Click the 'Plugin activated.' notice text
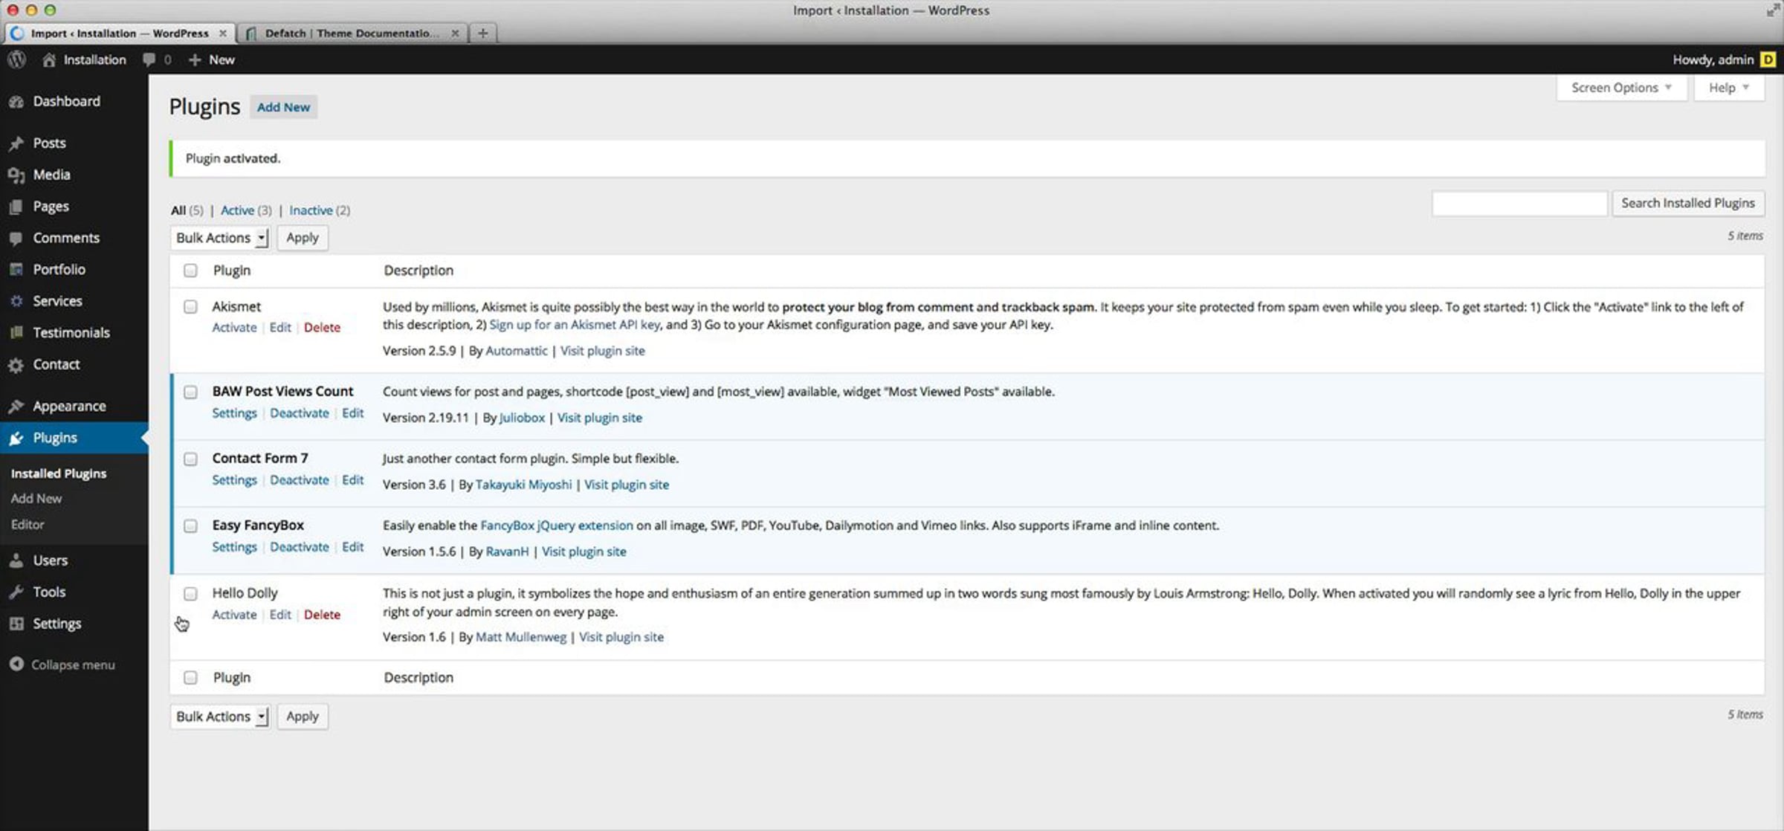This screenshot has height=831, width=1784. 233,158
